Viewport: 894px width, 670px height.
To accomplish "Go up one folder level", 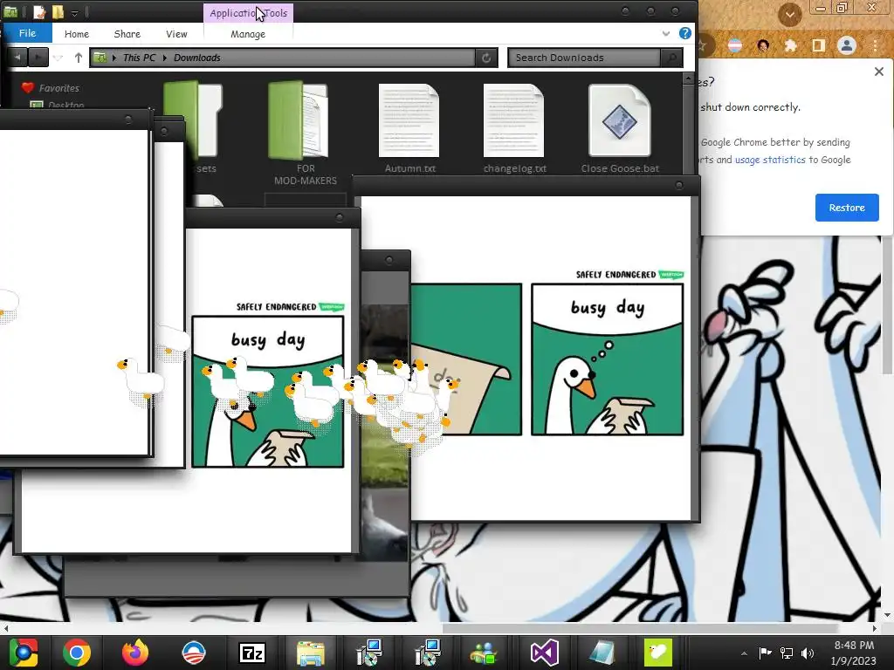I will [x=78, y=58].
